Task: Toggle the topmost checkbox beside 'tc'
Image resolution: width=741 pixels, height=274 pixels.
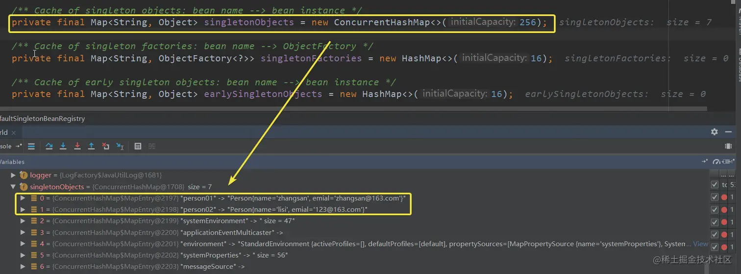Action: [x=715, y=185]
